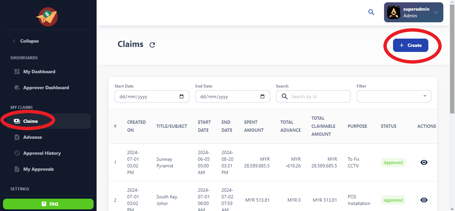Click the superadmin avatar image
455x211 pixels.
click(393, 12)
